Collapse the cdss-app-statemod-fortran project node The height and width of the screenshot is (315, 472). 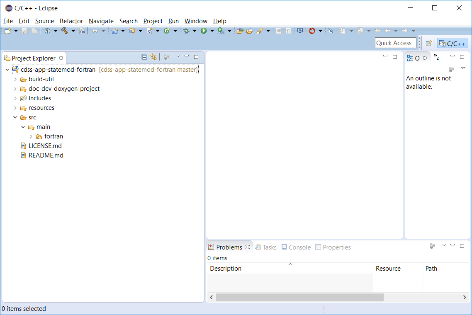click(x=7, y=70)
